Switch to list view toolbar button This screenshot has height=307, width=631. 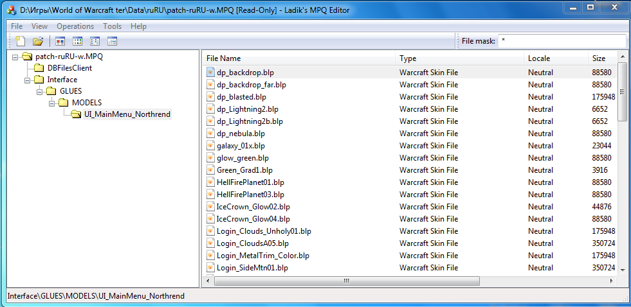[x=95, y=41]
